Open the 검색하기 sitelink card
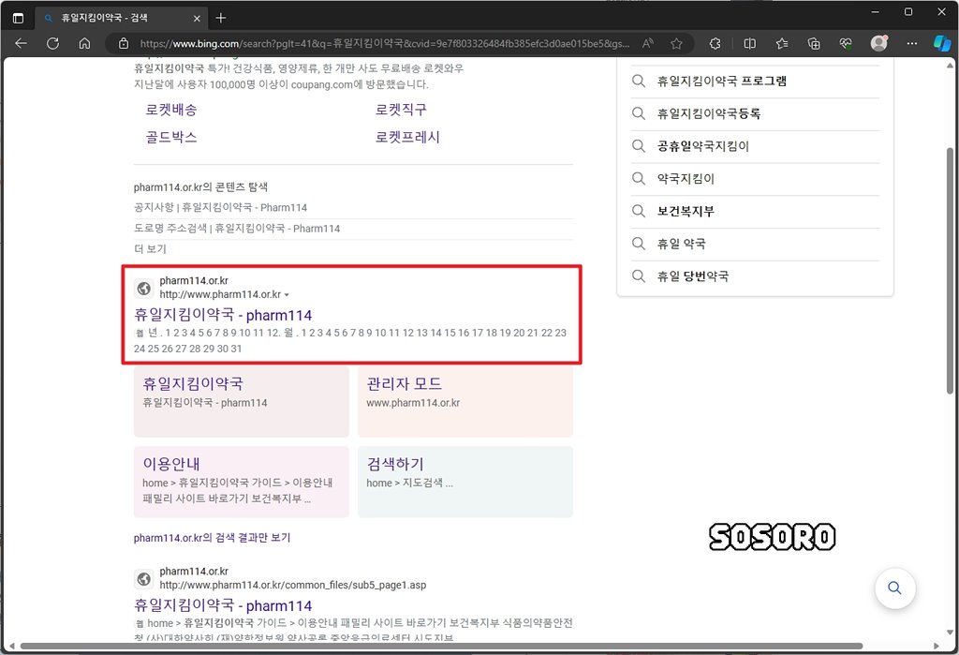959x655 pixels. coord(465,482)
